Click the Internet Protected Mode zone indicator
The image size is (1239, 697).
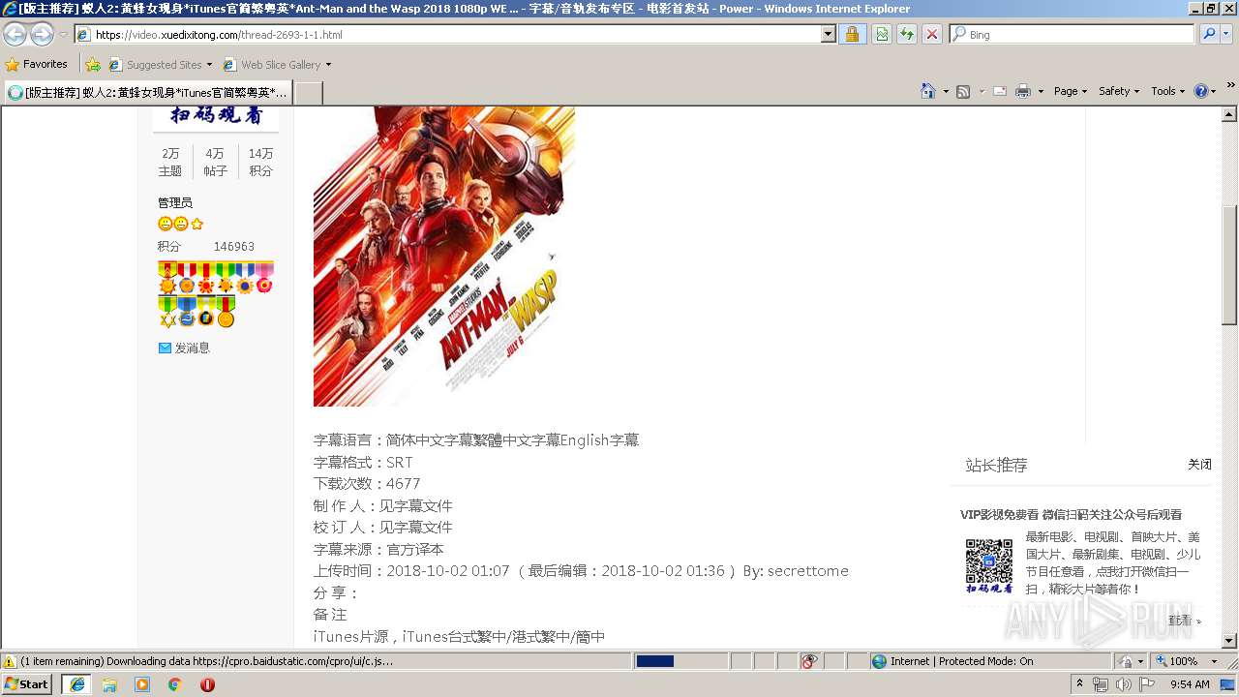coord(952,661)
